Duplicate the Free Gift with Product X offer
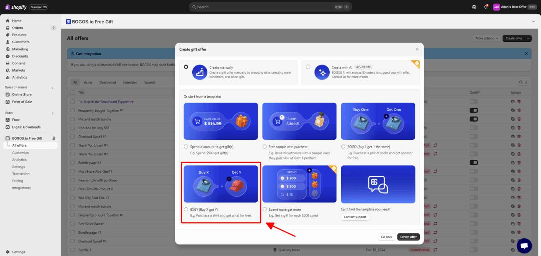The height and width of the screenshot is (256, 541). [513, 189]
